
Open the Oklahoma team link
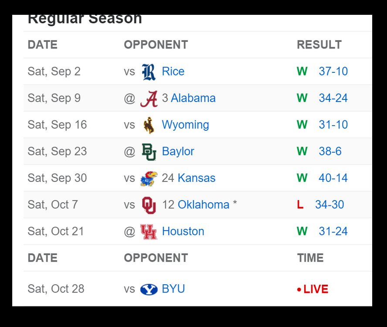204,204
